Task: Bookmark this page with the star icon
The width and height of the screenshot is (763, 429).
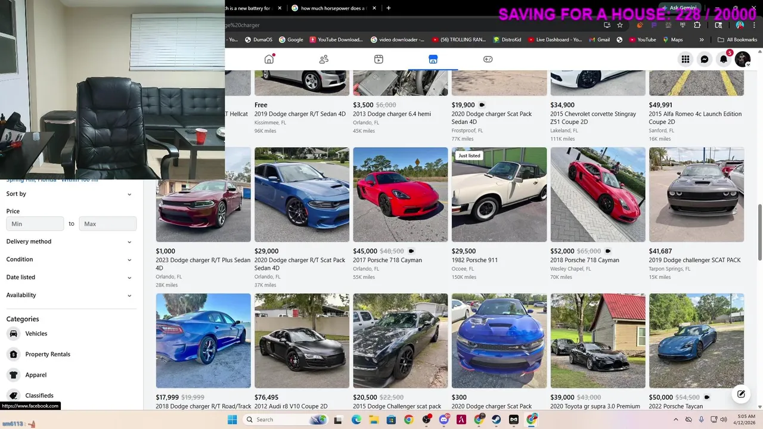Action: 620,25
